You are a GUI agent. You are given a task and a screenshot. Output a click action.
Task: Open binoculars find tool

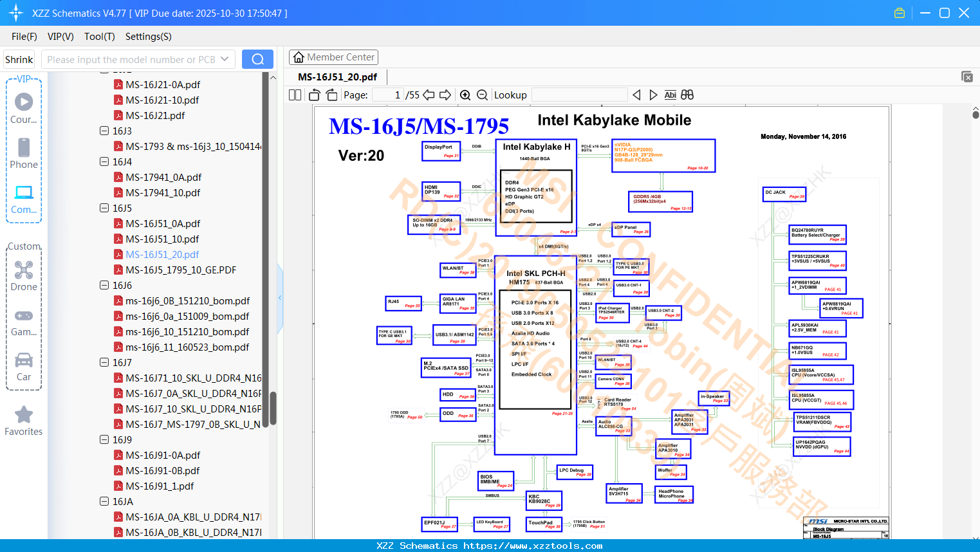point(687,95)
